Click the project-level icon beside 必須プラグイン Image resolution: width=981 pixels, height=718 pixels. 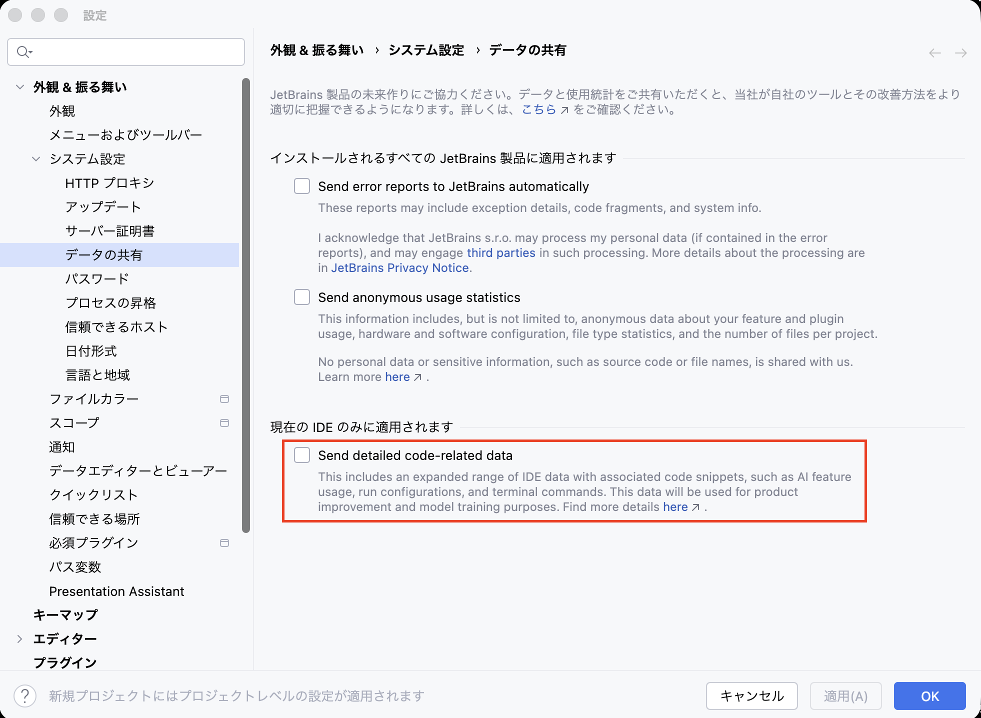[224, 542]
